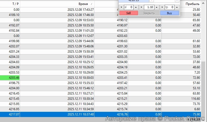Screen dimensions: 207x122
Task: Click the blue Buy button
Action: tap(169, 13)
